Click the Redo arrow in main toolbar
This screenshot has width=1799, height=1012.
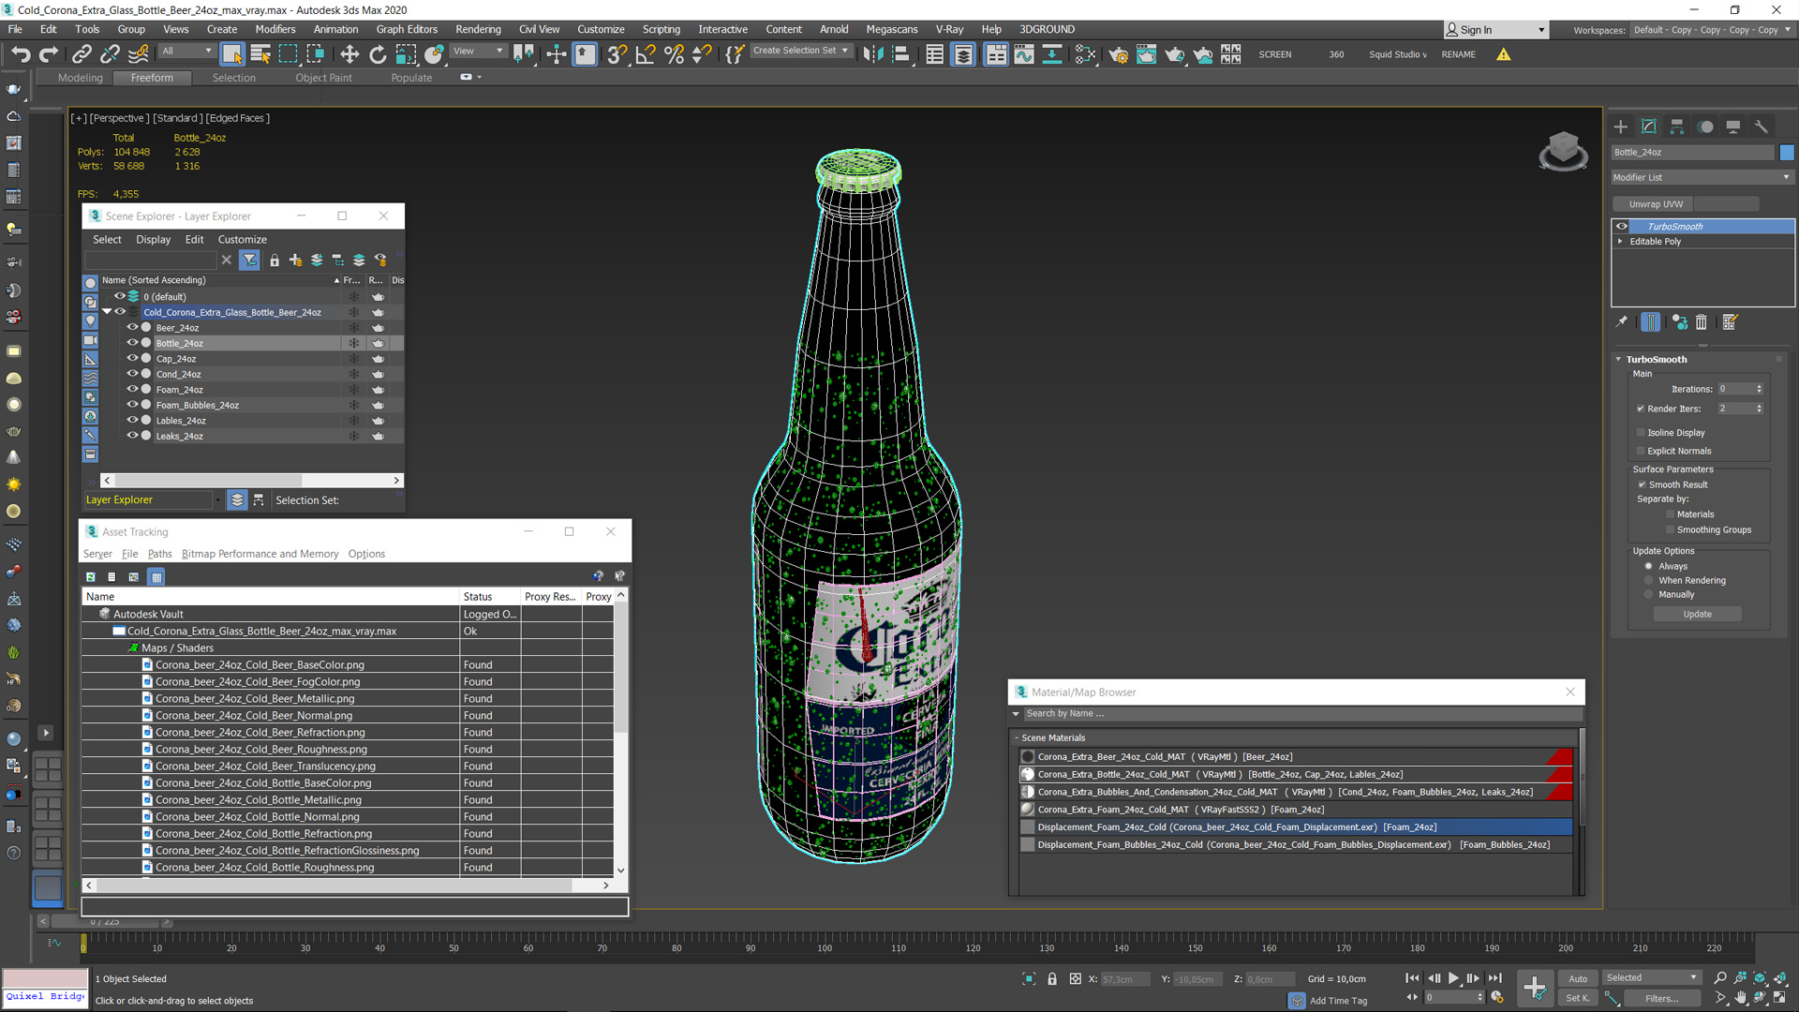[x=49, y=54]
